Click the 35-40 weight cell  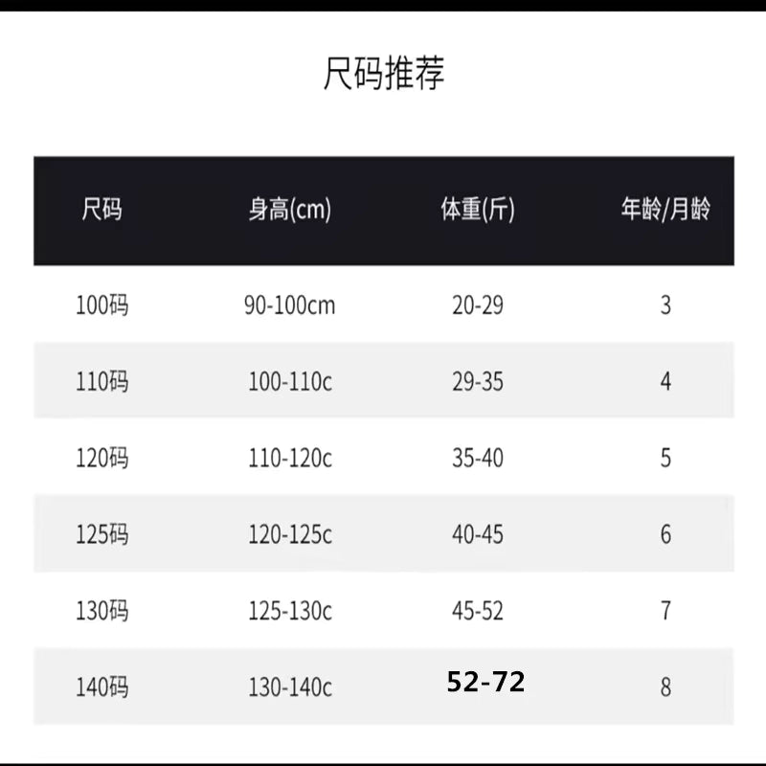pyautogui.click(x=477, y=458)
